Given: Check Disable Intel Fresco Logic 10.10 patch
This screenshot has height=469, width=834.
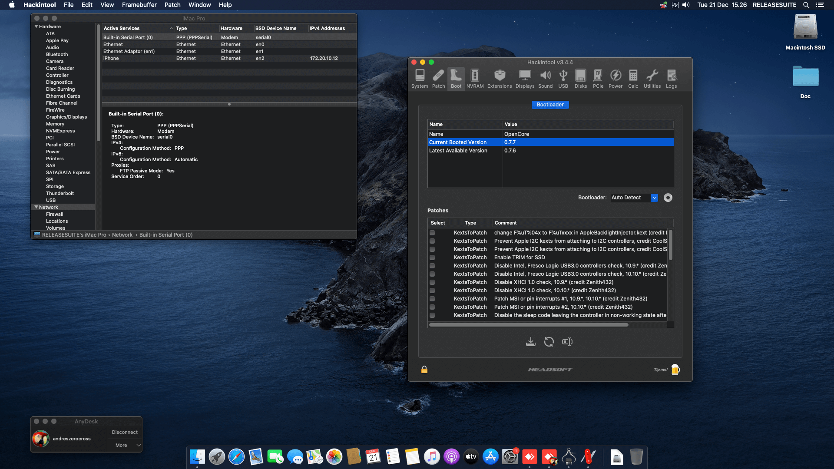Looking at the screenshot, I should coord(432,274).
